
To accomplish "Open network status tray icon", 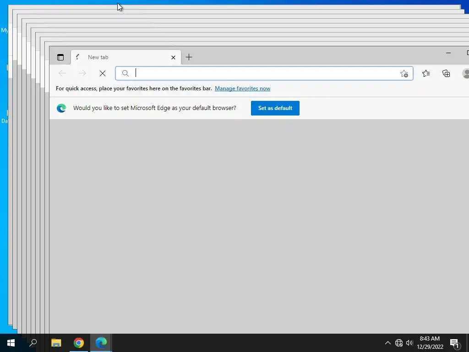I will 399,343.
